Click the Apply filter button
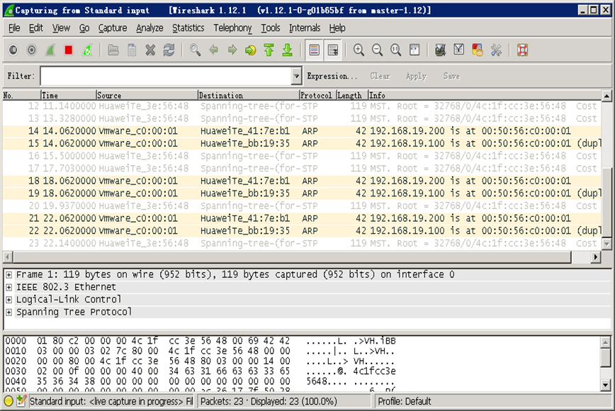This screenshot has height=411, width=615. 416,76
